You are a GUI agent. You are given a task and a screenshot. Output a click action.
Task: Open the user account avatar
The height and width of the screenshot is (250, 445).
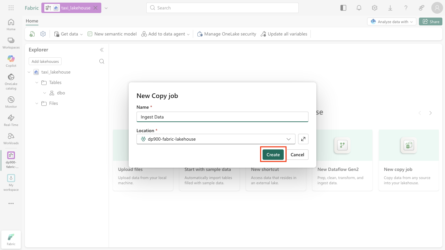coord(437,8)
